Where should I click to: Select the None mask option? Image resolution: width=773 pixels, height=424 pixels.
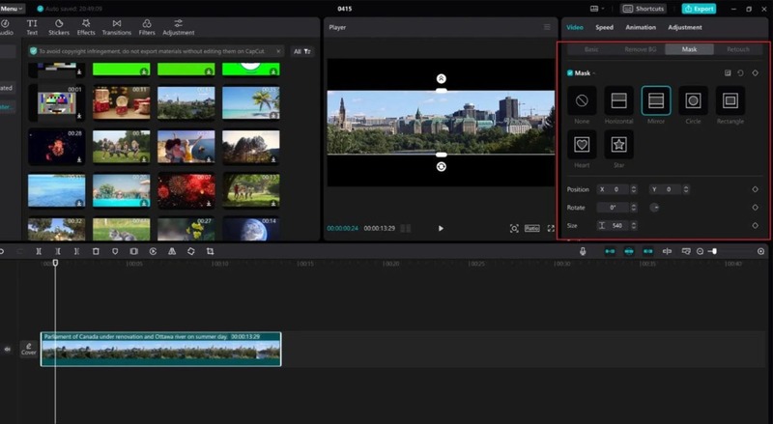pyautogui.click(x=582, y=100)
